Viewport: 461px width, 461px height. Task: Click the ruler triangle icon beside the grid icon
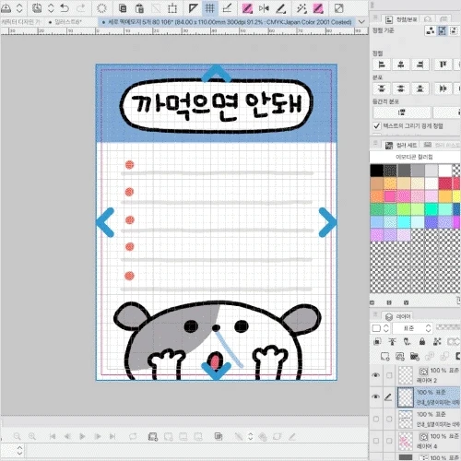click(194, 8)
